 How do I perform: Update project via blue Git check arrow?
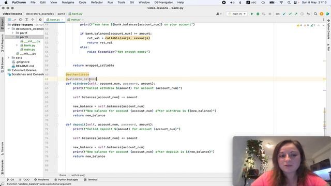point(284,14)
